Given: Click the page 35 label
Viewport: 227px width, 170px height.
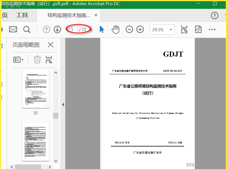Looking at the screenshot, I should tap(35, 113).
